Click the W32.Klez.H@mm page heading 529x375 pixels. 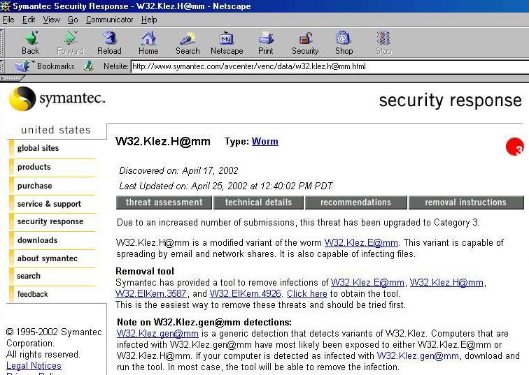pos(163,141)
